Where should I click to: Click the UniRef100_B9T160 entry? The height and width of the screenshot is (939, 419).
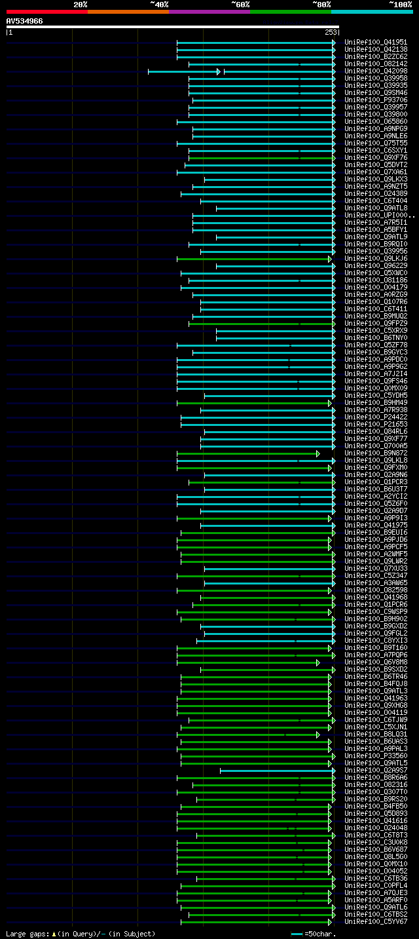(376, 648)
